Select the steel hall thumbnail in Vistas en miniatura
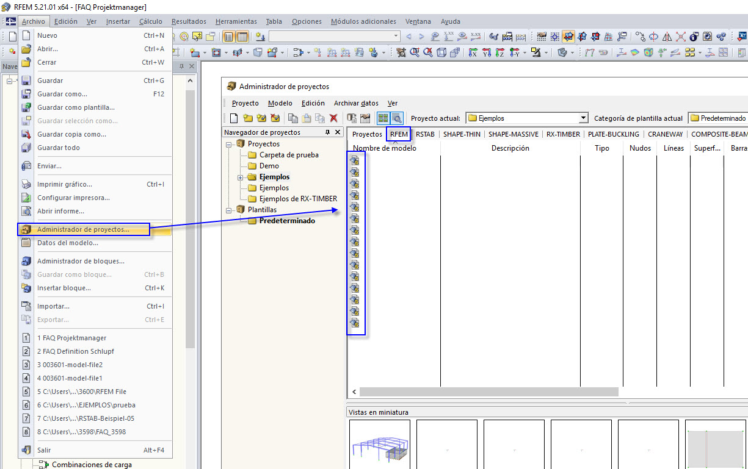This screenshot has height=469, width=748. click(379, 445)
